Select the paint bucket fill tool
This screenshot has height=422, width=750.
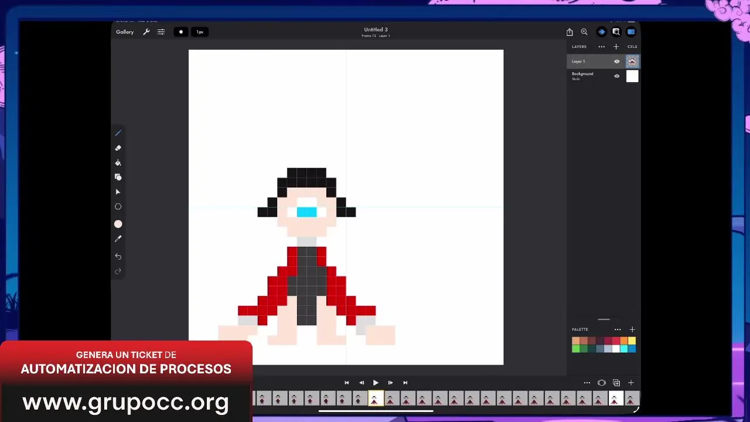click(118, 162)
